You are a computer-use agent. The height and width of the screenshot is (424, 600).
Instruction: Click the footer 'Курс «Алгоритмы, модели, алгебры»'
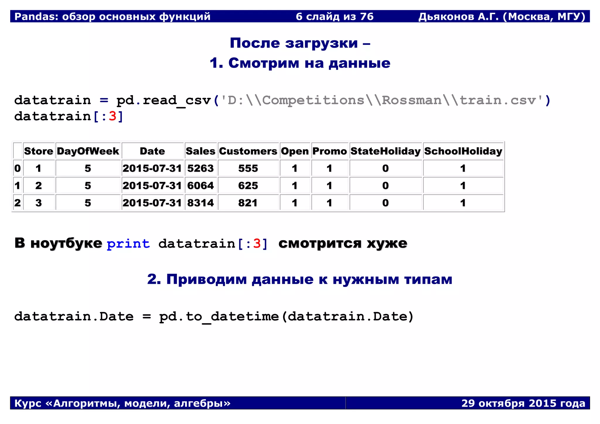122,403
